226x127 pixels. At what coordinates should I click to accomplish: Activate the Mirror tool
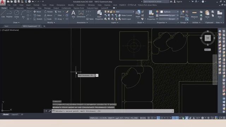pos(48,15)
